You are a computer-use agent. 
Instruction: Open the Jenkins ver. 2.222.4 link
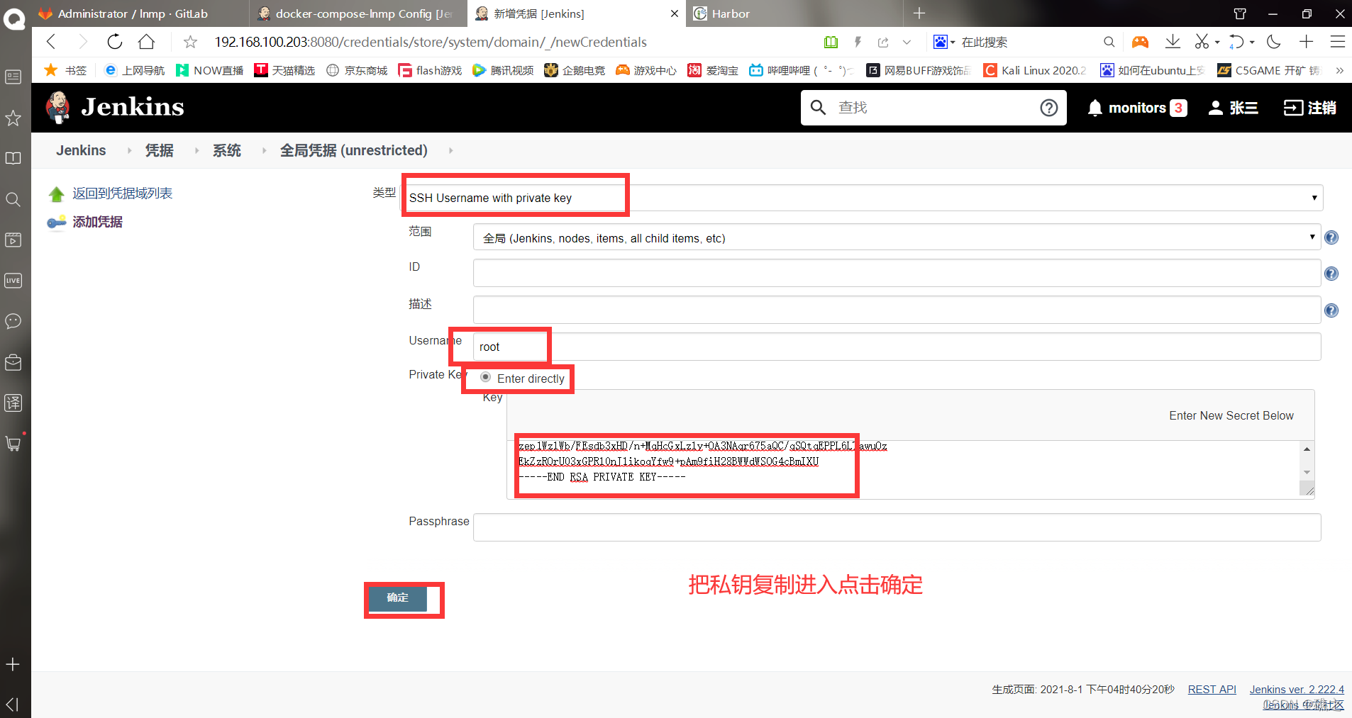[x=1297, y=689]
